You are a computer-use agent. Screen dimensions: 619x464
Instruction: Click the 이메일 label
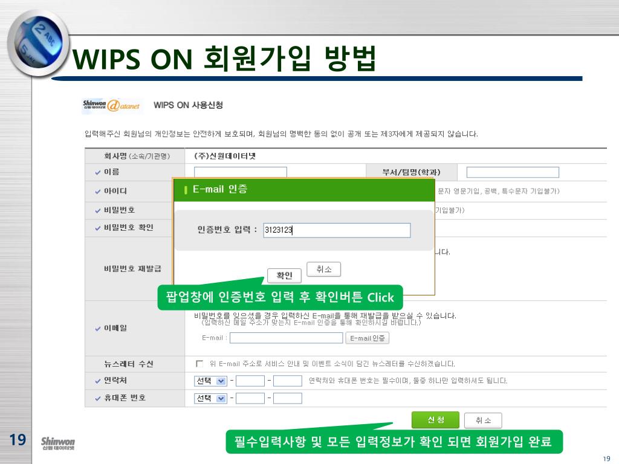tap(115, 328)
